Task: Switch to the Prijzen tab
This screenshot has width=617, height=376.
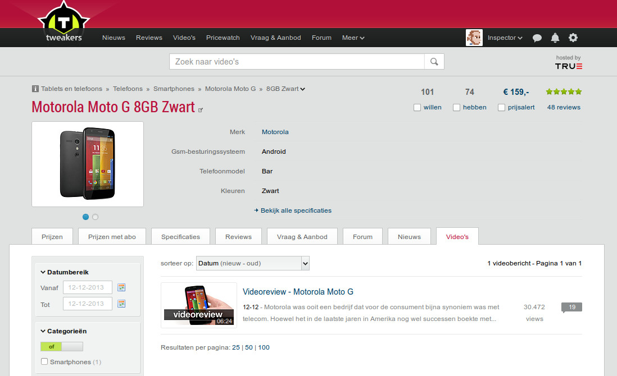Action: (x=52, y=236)
